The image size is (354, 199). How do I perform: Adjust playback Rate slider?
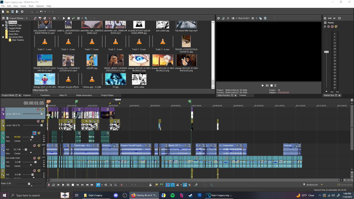(29, 184)
